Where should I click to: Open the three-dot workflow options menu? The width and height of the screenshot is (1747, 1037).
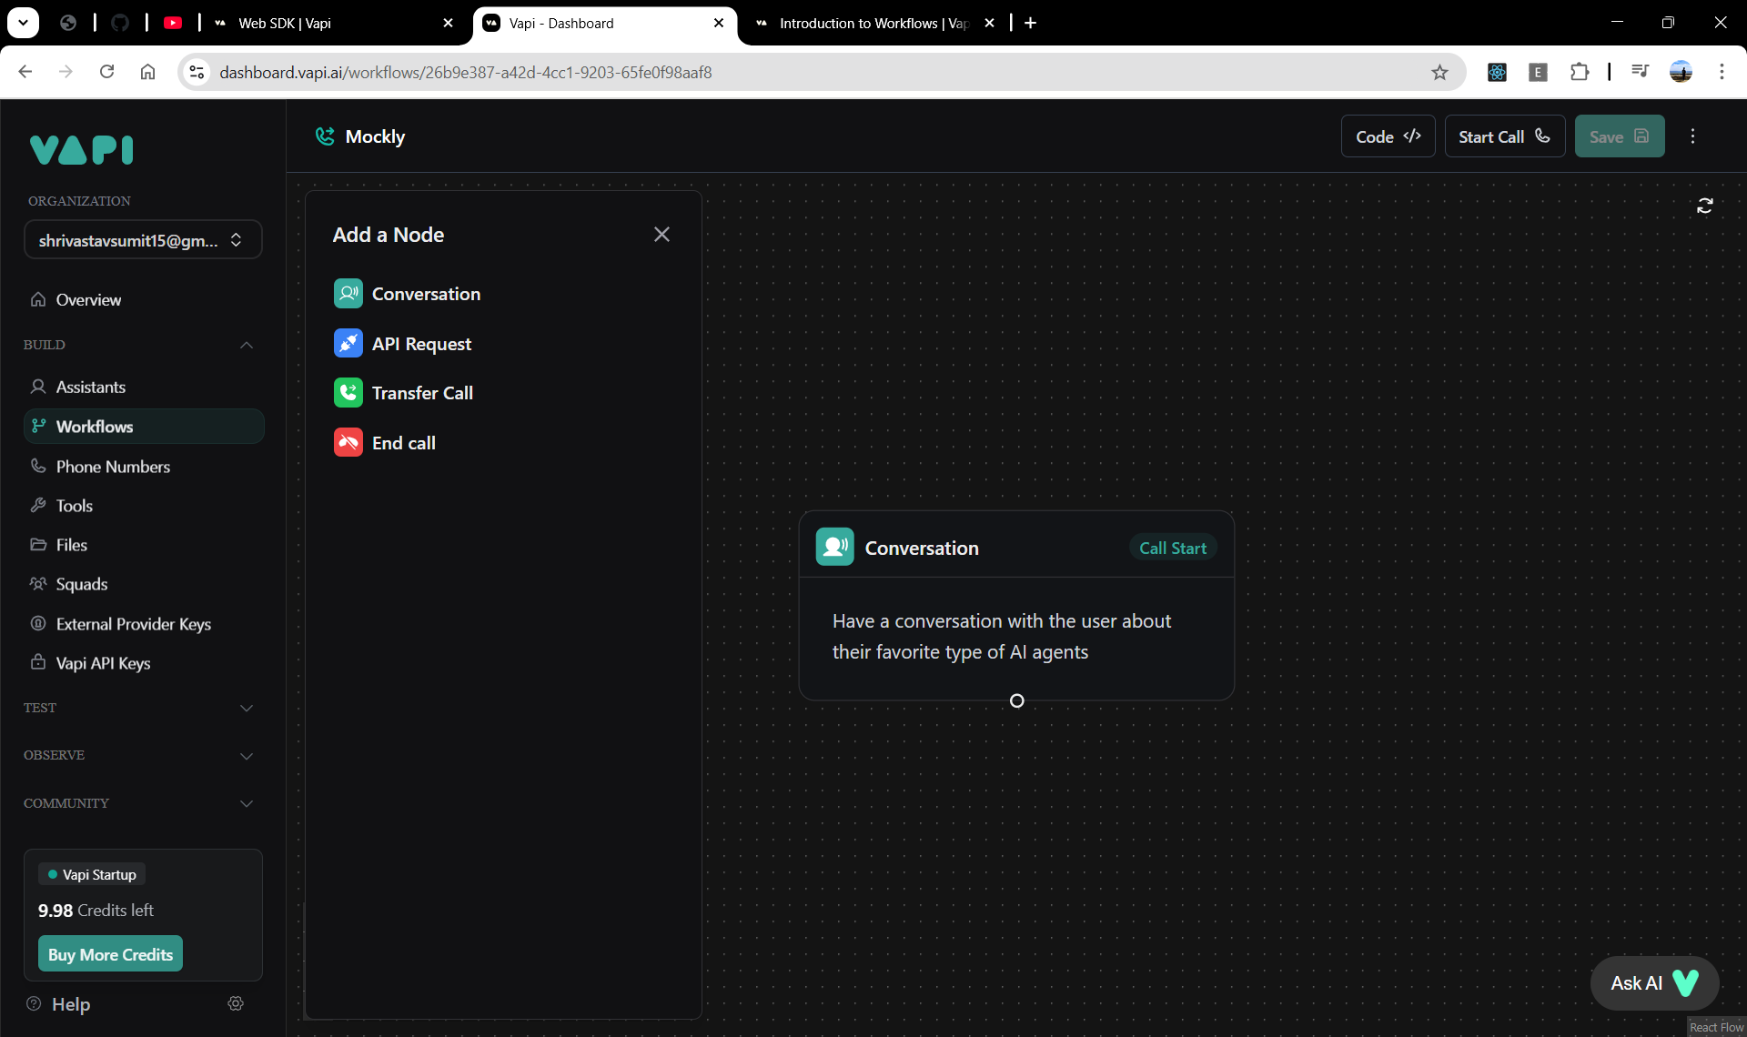(1692, 136)
